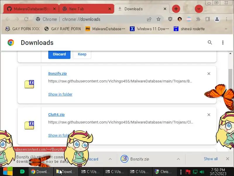Search downloads with magnifier icon

click(x=210, y=43)
